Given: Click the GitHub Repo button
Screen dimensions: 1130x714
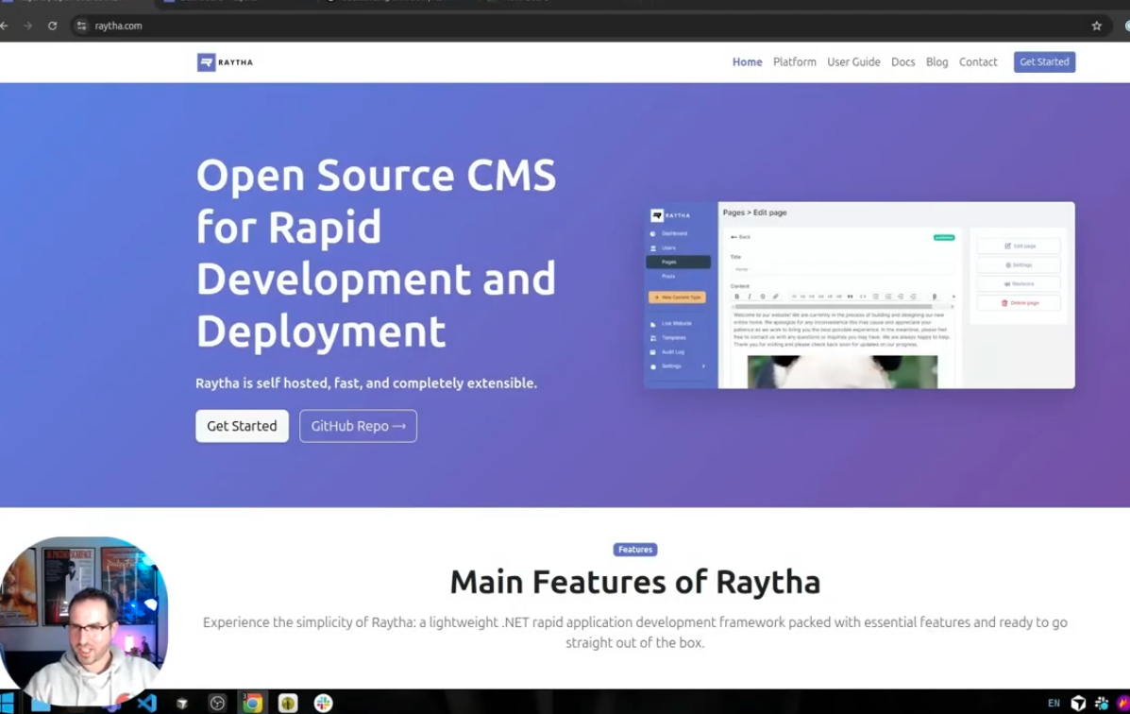Looking at the screenshot, I should (x=358, y=426).
